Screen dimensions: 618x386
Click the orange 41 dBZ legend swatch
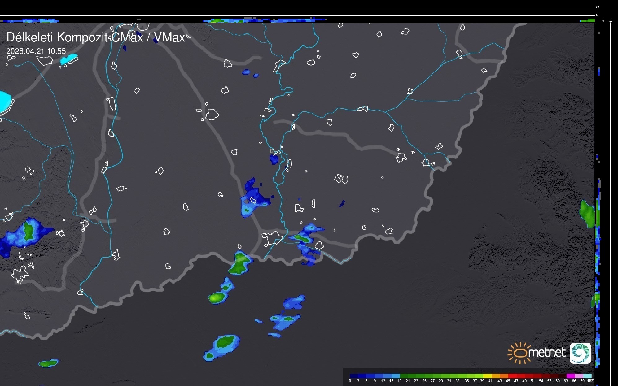pyautogui.click(x=495, y=376)
